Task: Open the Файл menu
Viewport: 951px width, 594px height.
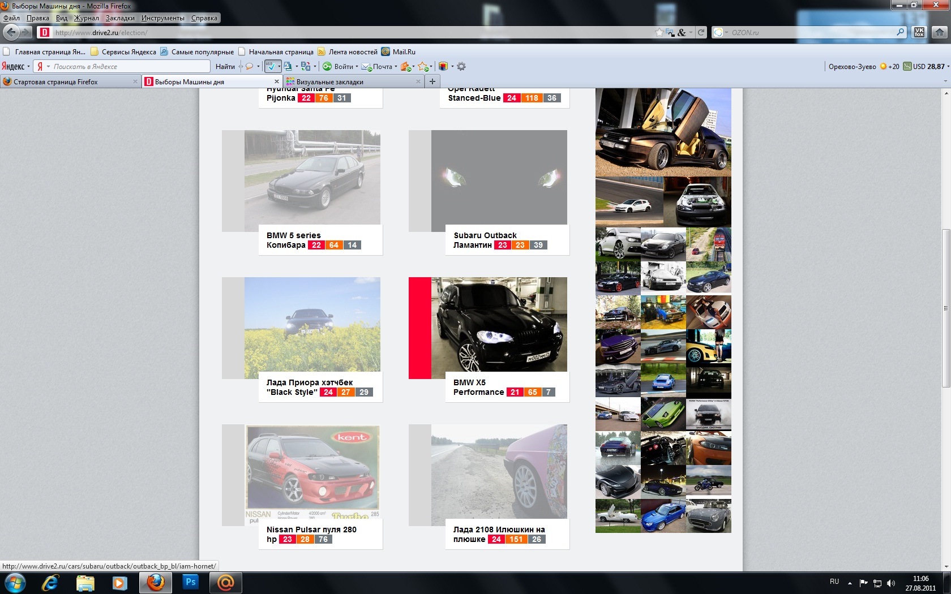Action: pos(11,18)
